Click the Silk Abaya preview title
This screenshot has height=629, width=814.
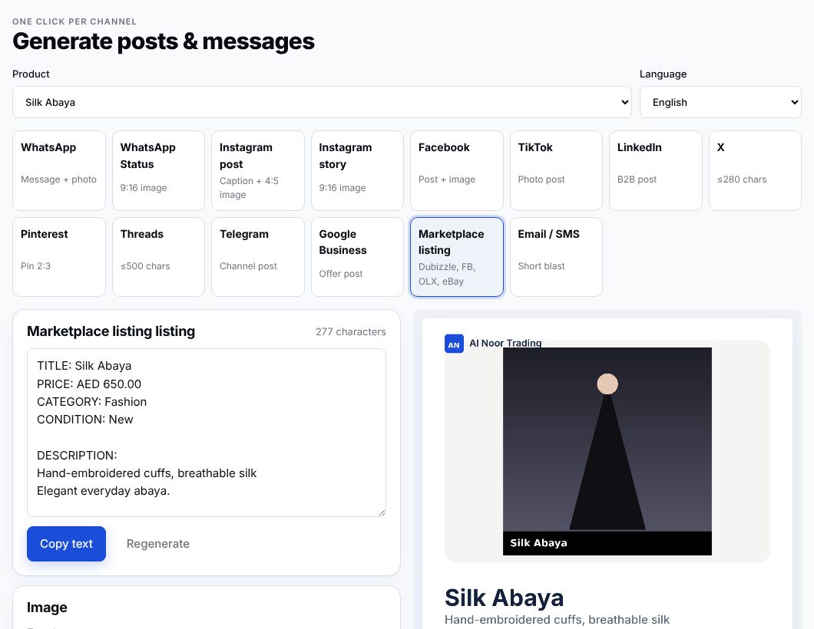(x=504, y=598)
